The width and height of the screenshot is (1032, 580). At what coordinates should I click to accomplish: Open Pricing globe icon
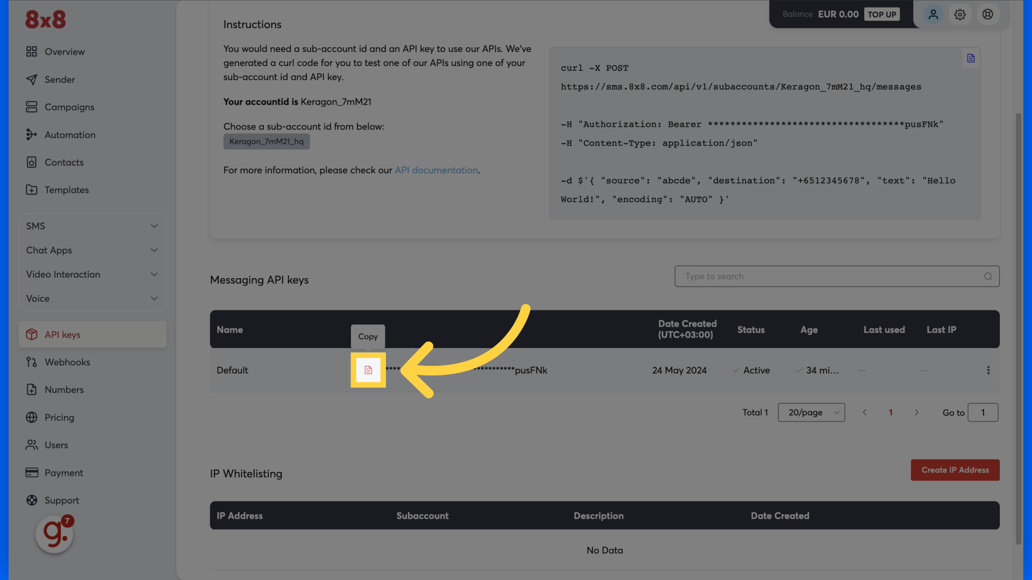point(32,417)
